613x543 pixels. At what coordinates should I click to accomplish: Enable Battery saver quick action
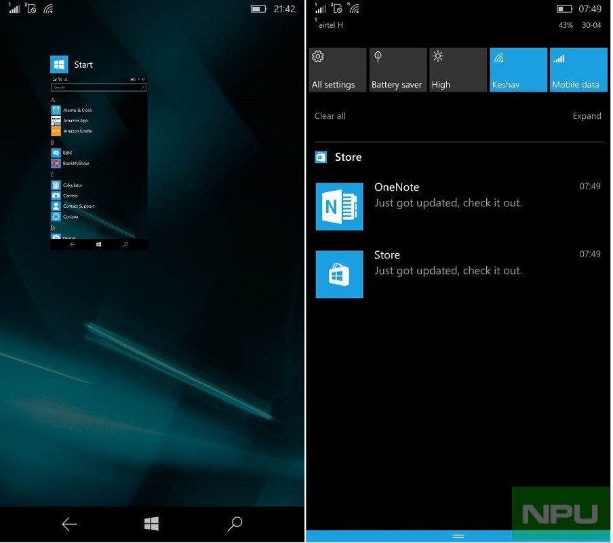pyautogui.click(x=397, y=69)
